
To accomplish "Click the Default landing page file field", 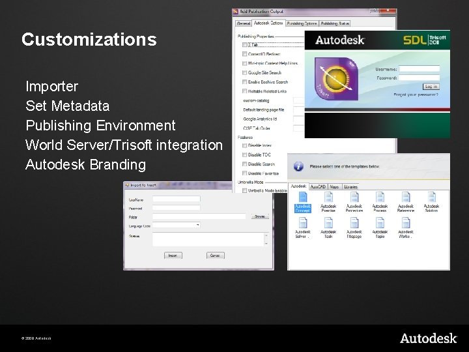I will click(299, 110).
